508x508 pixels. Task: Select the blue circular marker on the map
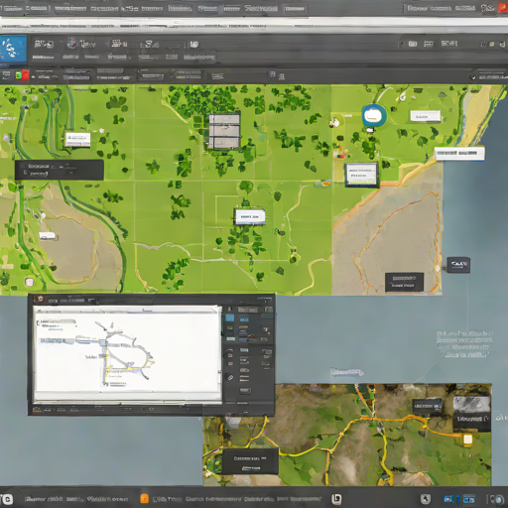[374, 116]
